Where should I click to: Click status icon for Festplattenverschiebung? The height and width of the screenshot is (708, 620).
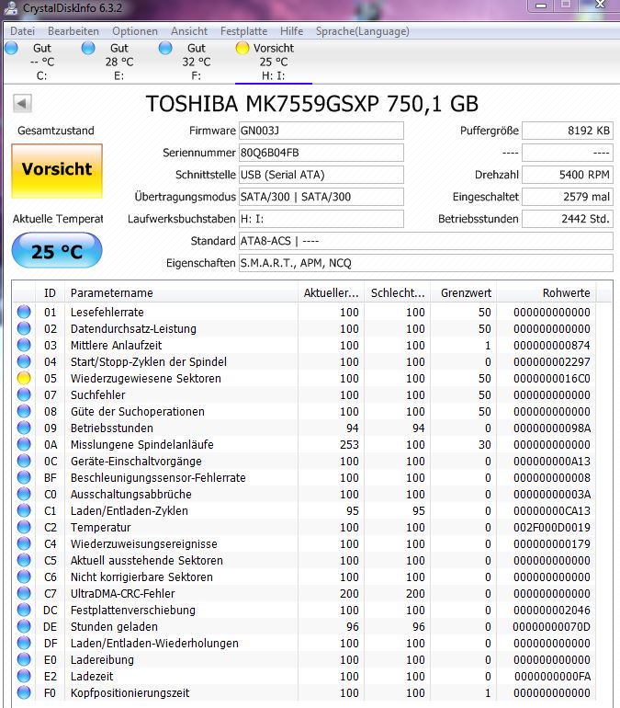[x=24, y=610]
